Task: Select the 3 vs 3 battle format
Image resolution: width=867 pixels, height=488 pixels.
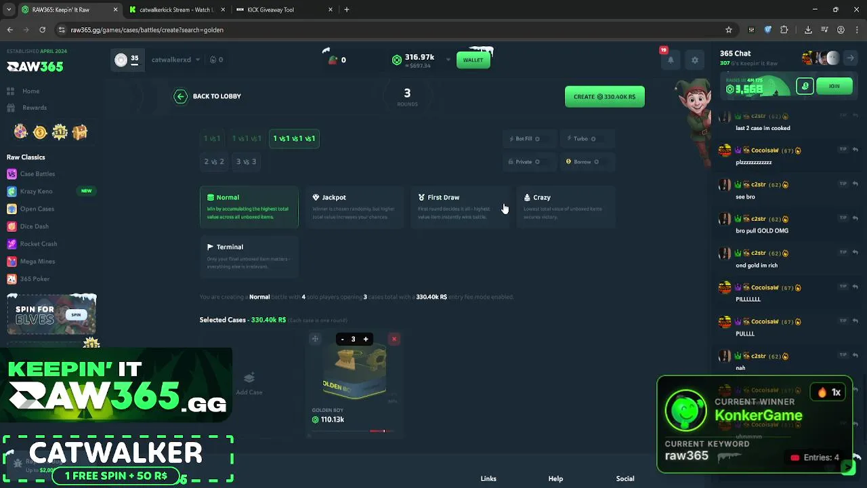Action: (246, 162)
